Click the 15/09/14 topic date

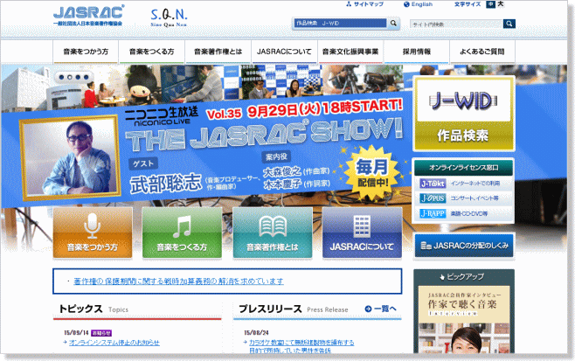coord(76,333)
